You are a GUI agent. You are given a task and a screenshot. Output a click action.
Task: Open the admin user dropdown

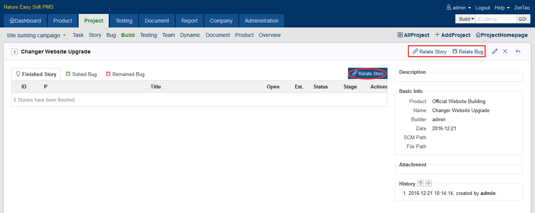[459, 8]
